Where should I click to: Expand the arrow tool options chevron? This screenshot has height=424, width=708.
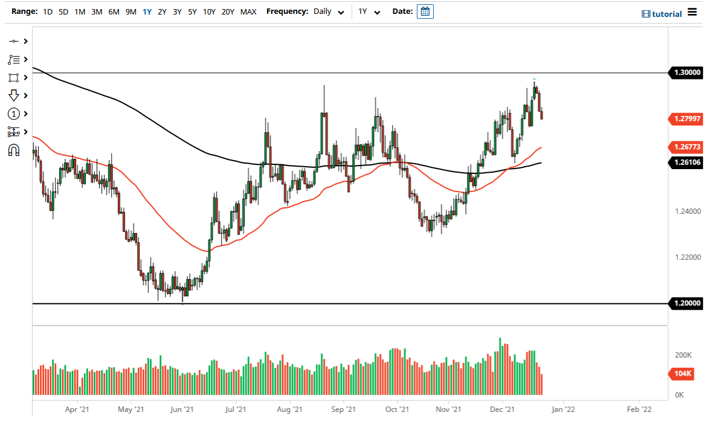(24, 95)
